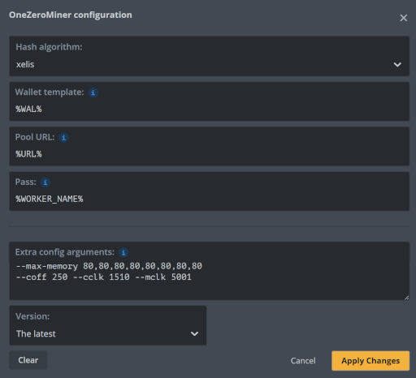The height and width of the screenshot is (378, 416).
Task: Click the 'OneZeroMiner configuration' title
Action: tap(71, 15)
